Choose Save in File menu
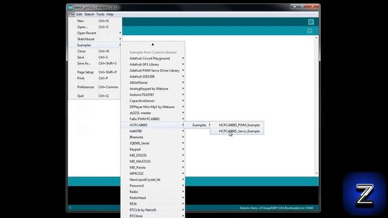 point(95,58)
